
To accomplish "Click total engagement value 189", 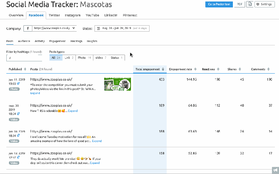I will pyautogui.click(x=161, y=105).
